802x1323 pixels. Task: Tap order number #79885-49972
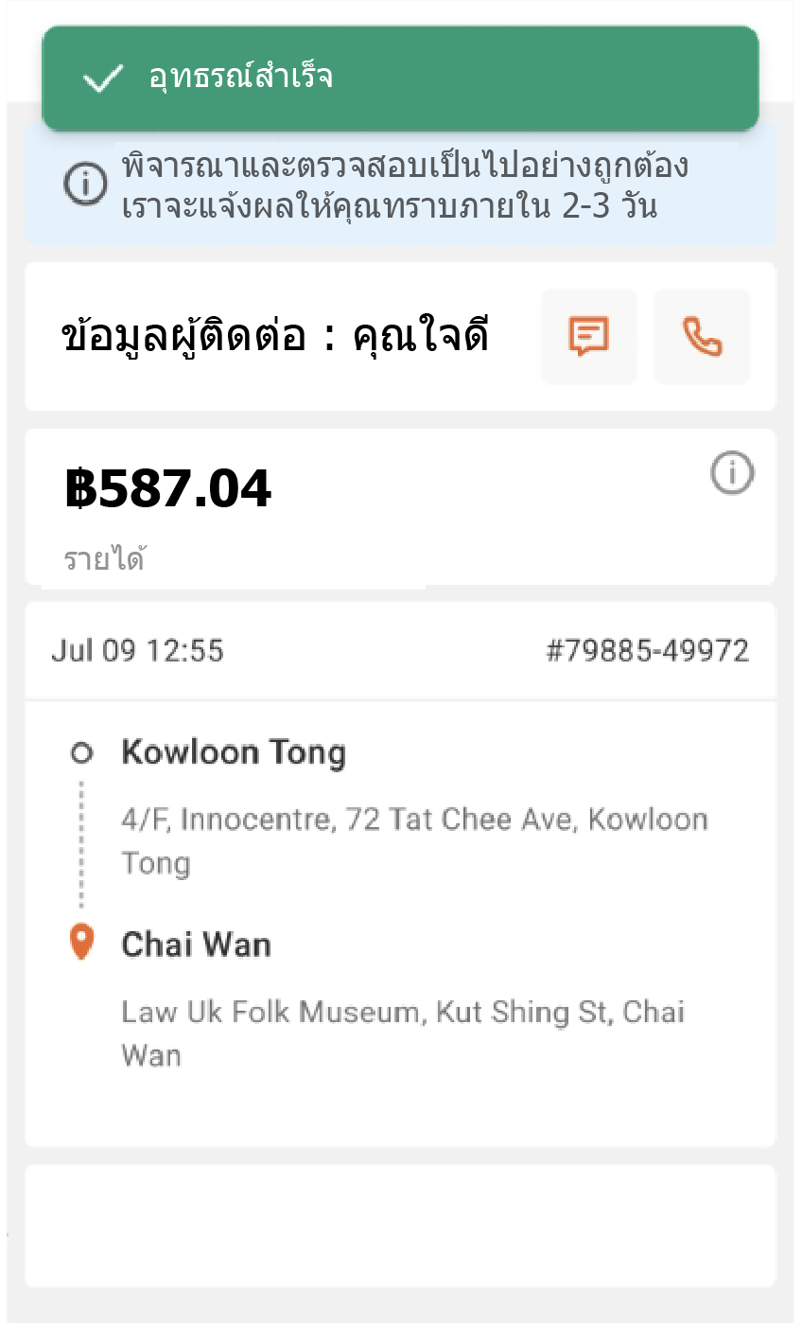pyautogui.click(x=648, y=651)
